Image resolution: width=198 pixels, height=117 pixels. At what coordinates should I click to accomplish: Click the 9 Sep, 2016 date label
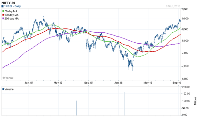point(173,6)
